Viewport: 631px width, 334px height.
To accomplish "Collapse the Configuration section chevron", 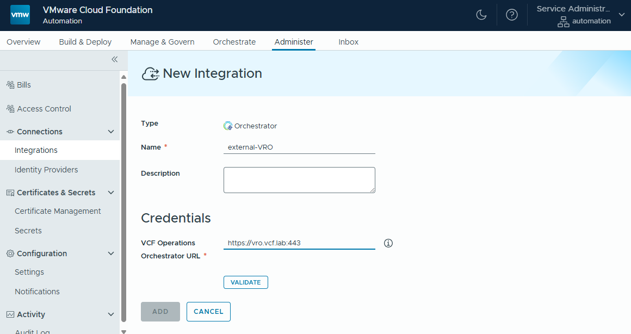I will (111, 253).
